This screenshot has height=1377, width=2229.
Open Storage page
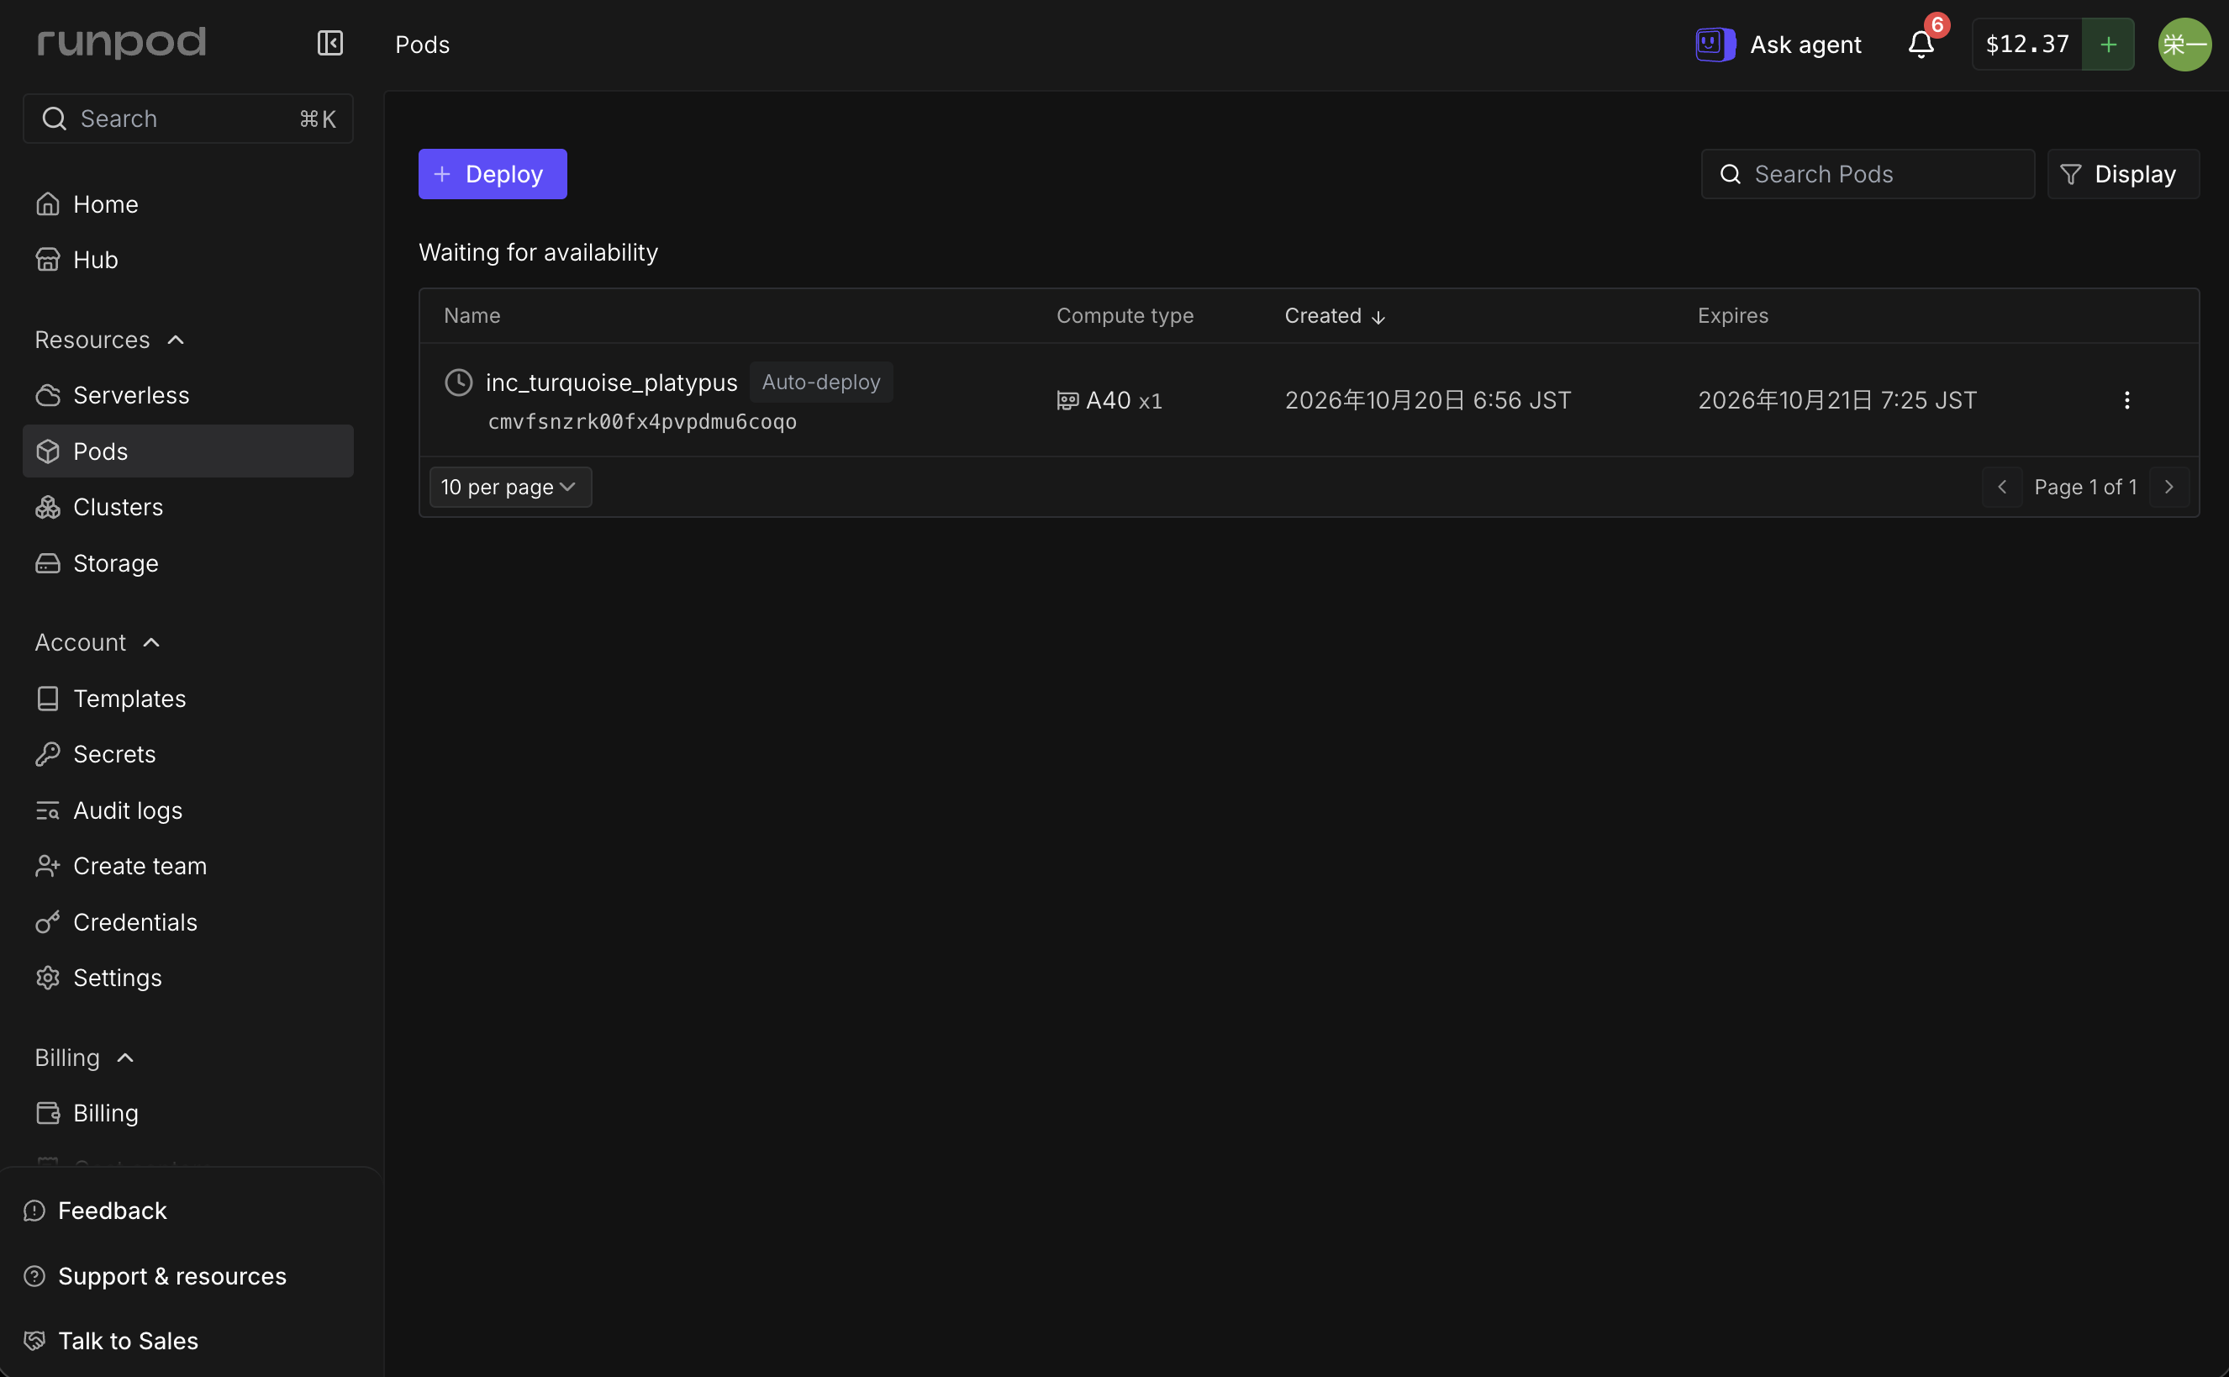pos(187,563)
